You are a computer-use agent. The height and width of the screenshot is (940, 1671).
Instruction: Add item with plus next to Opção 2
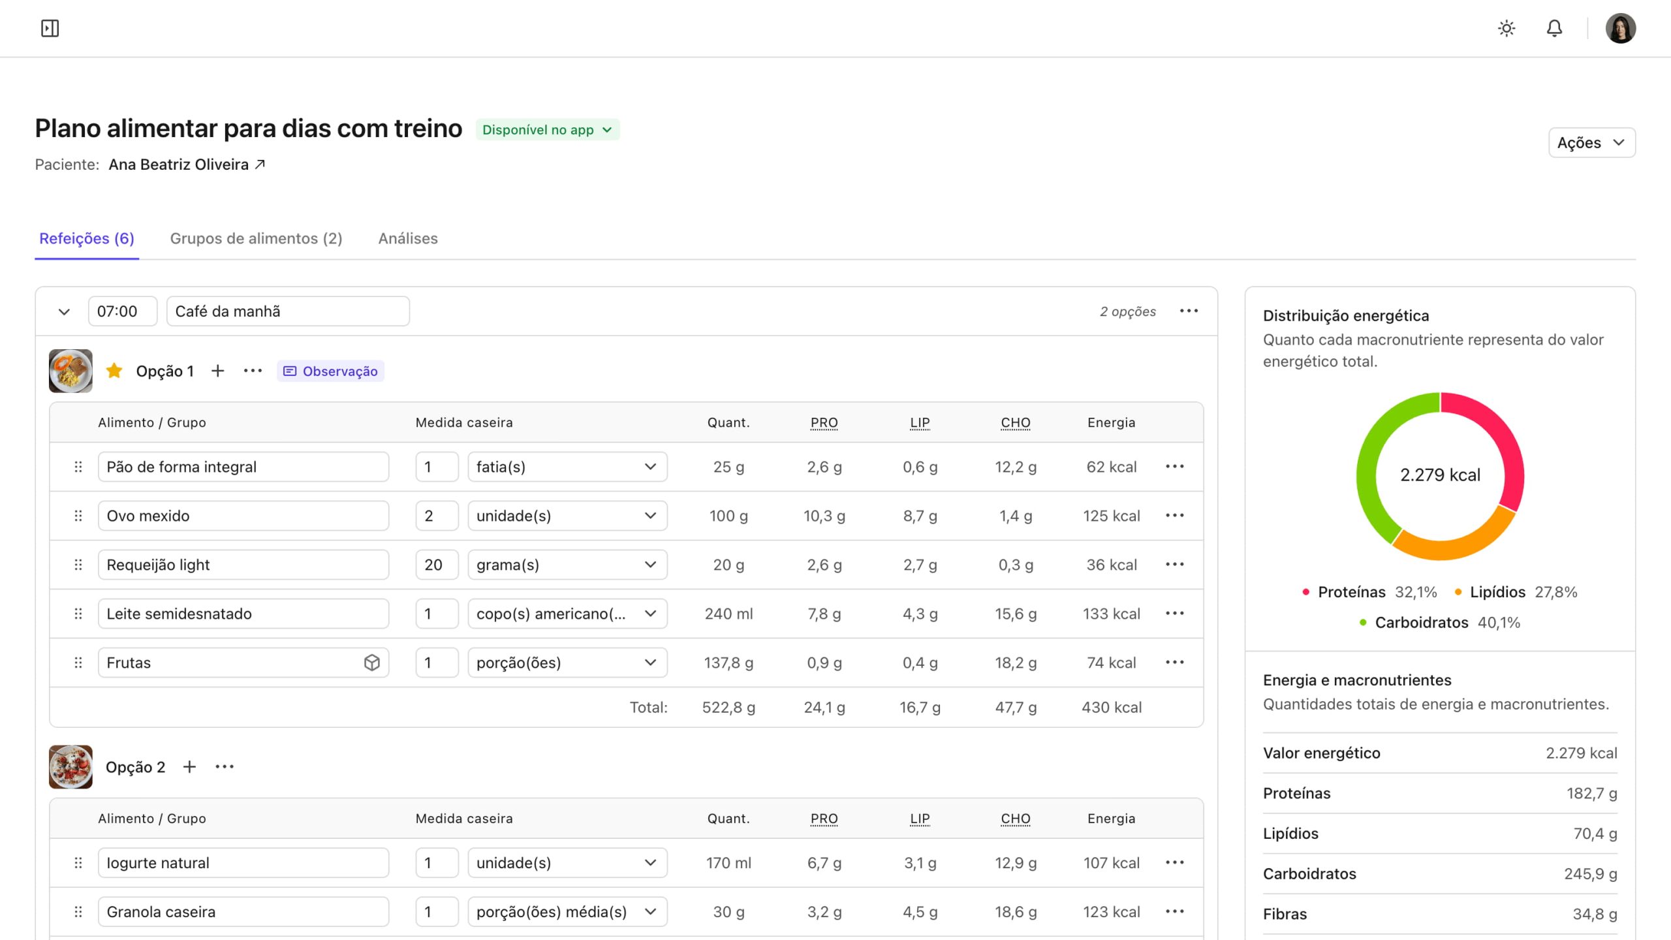coord(189,767)
